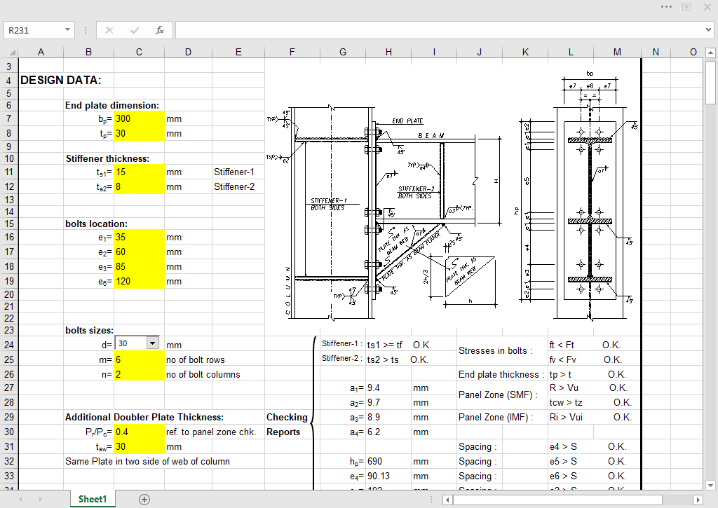Click the Pr/Pc cell containing 0.4
718x508 pixels.
(139, 432)
